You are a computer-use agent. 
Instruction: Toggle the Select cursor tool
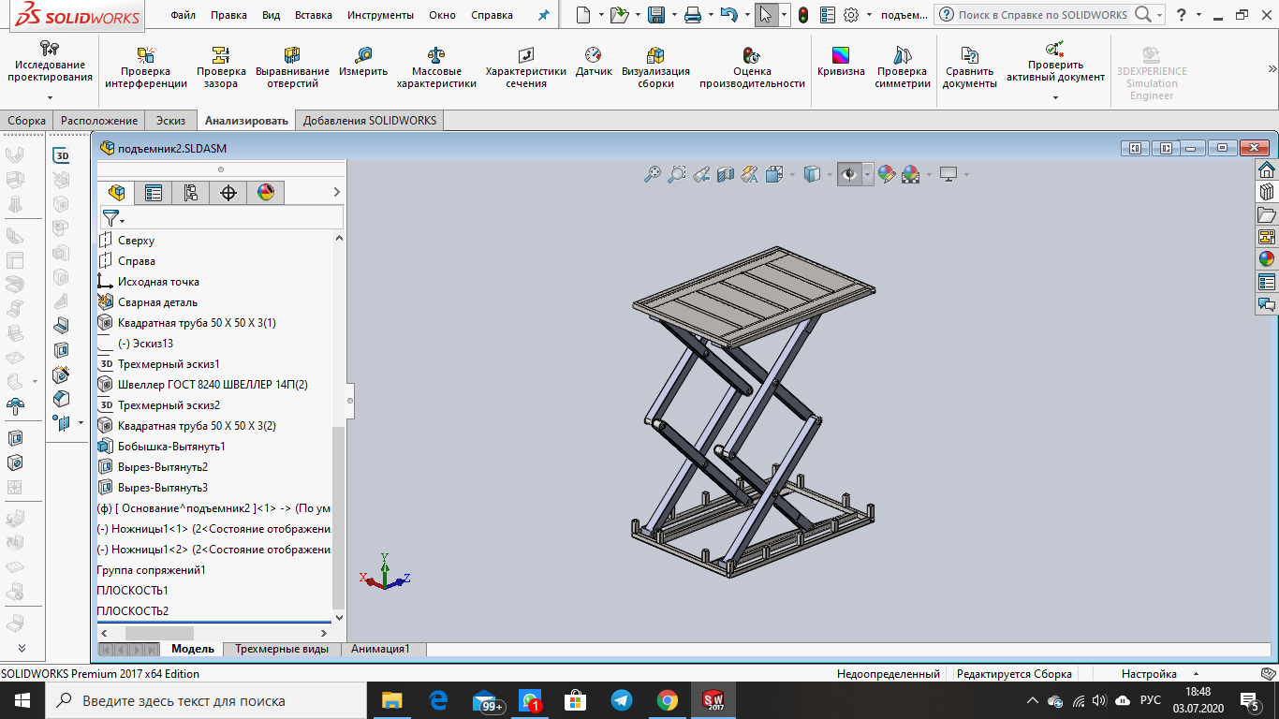(x=766, y=15)
